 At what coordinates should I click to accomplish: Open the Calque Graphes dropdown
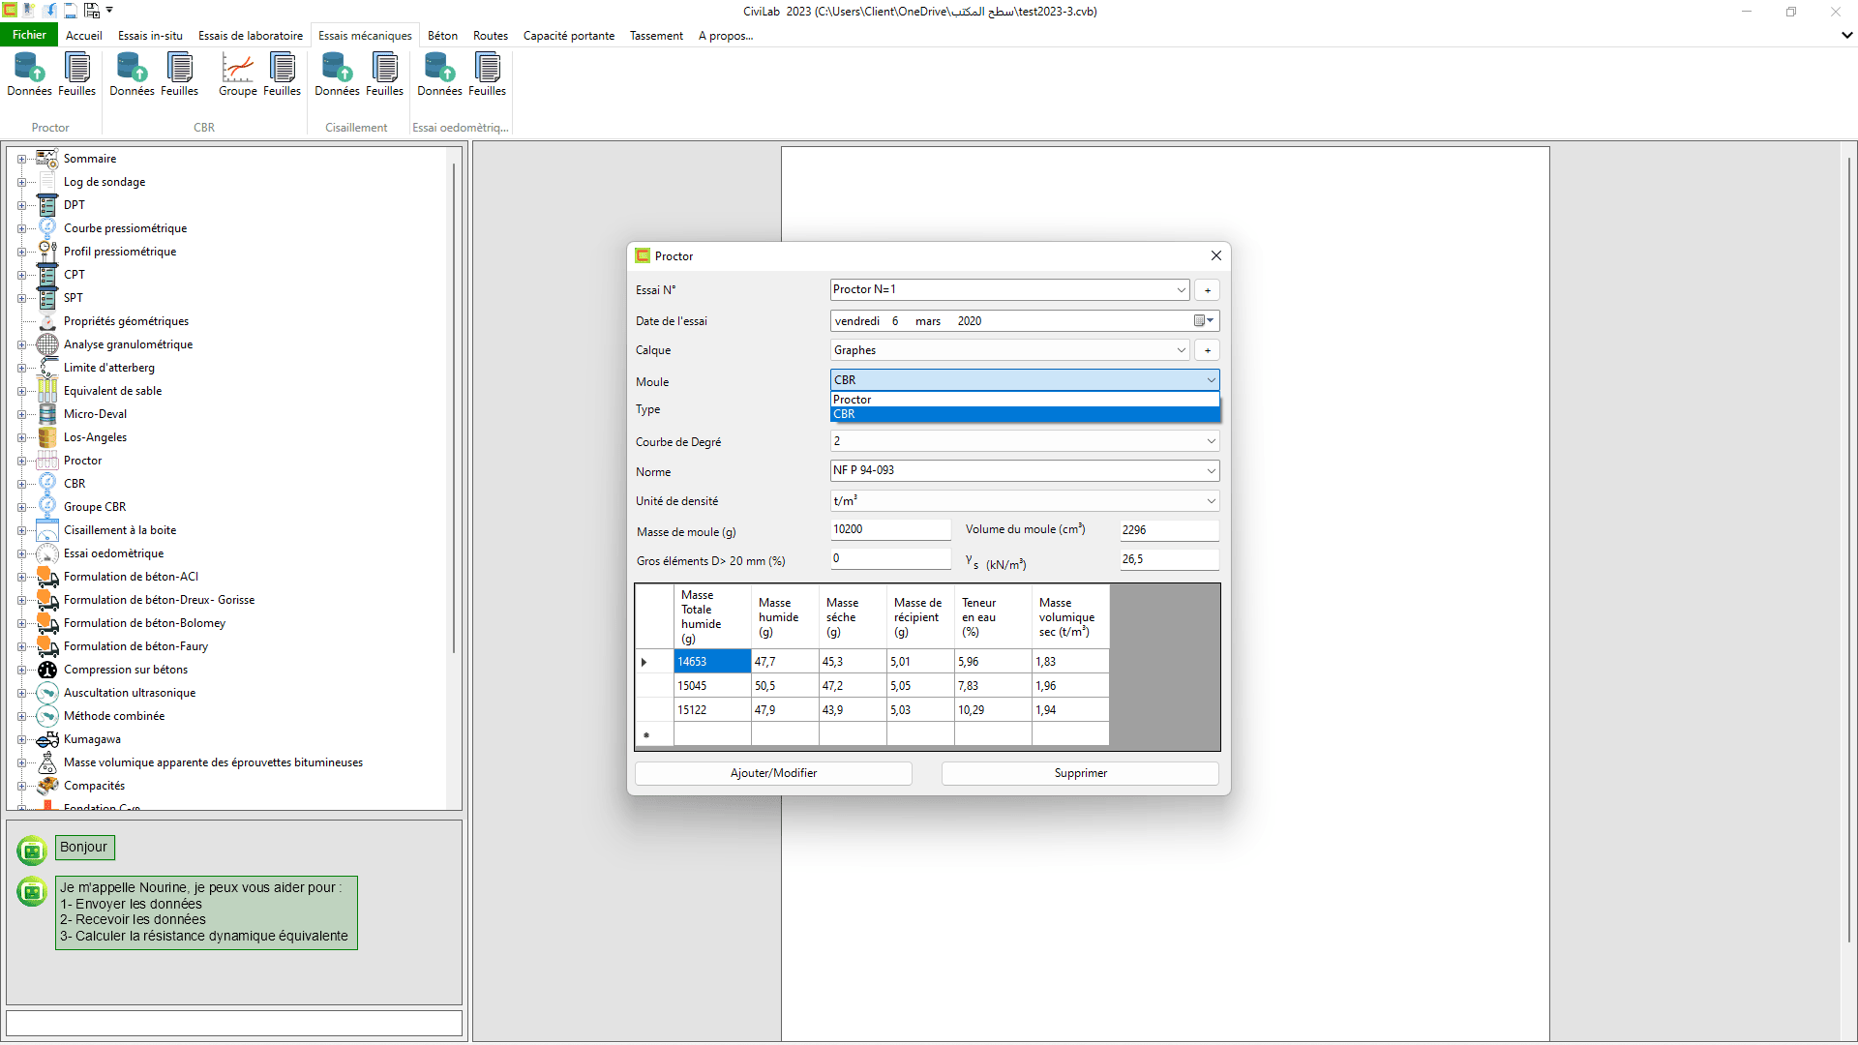(x=1181, y=350)
